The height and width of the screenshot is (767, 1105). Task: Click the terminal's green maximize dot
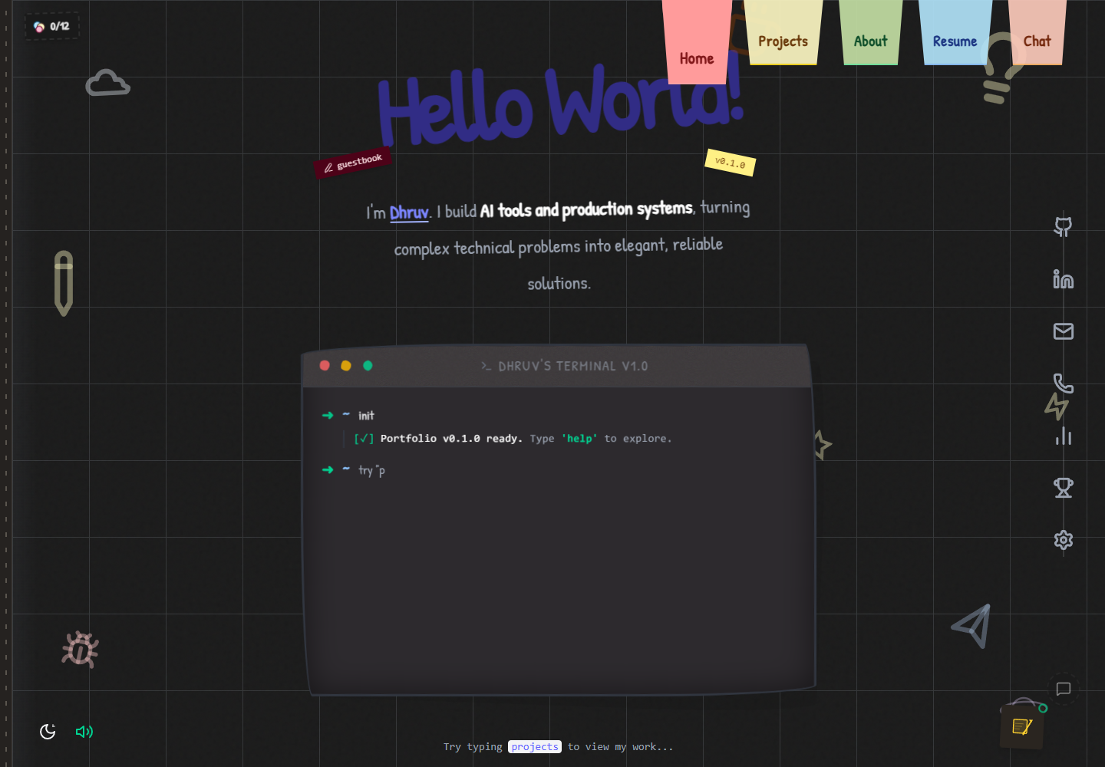click(368, 366)
